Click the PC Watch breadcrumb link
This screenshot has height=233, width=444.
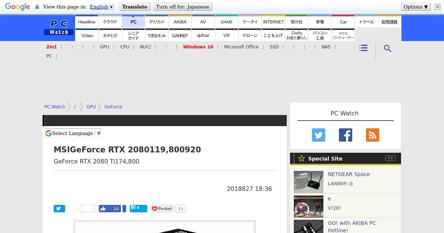[x=55, y=107]
